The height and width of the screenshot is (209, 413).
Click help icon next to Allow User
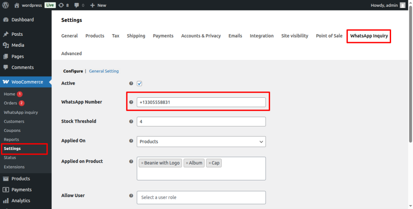tap(131, 196)
